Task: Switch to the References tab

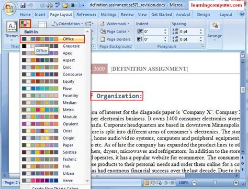Action: tap(86, 15)
